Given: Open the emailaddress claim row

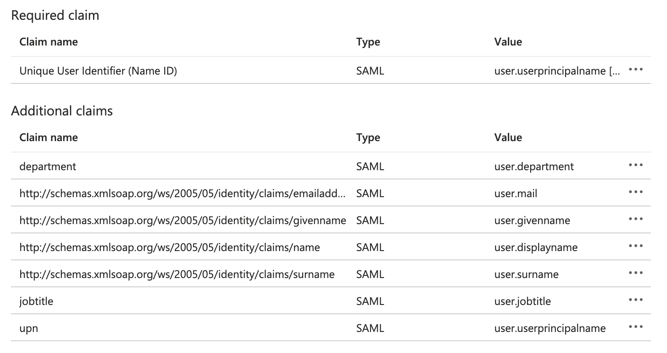Looking at the screenshot, I should [x=182, y=193].
